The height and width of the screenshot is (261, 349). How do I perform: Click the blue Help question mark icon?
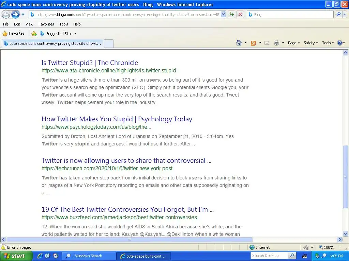click(340, 43)
